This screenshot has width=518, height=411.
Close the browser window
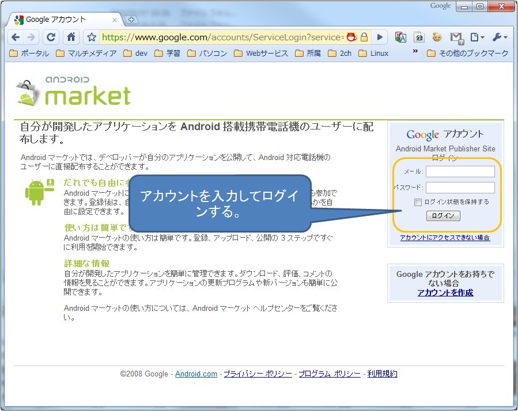pyautogui.click(x=501, y=6)
